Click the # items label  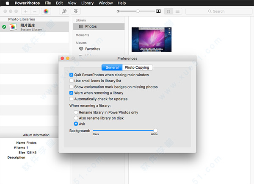click(x=19, y=148)
